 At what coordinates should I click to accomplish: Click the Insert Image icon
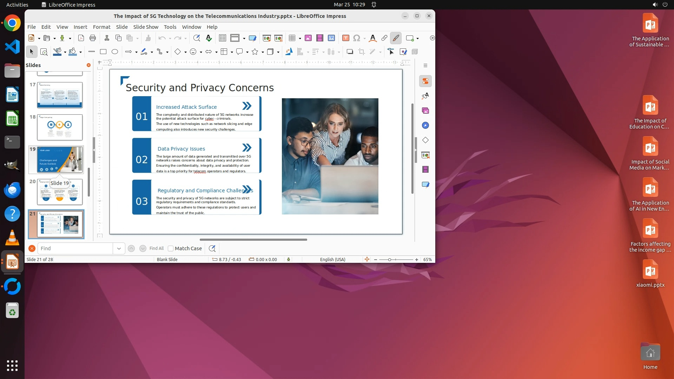pyautogui.click(x=308, y=38)
